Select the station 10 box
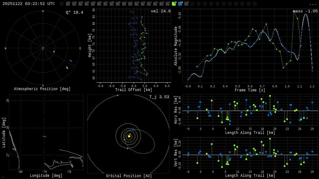 pos(124,4)
